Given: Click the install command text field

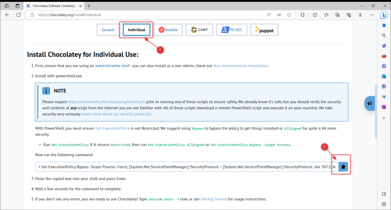Looking at the screenshot, I should (x=187, y=167).
